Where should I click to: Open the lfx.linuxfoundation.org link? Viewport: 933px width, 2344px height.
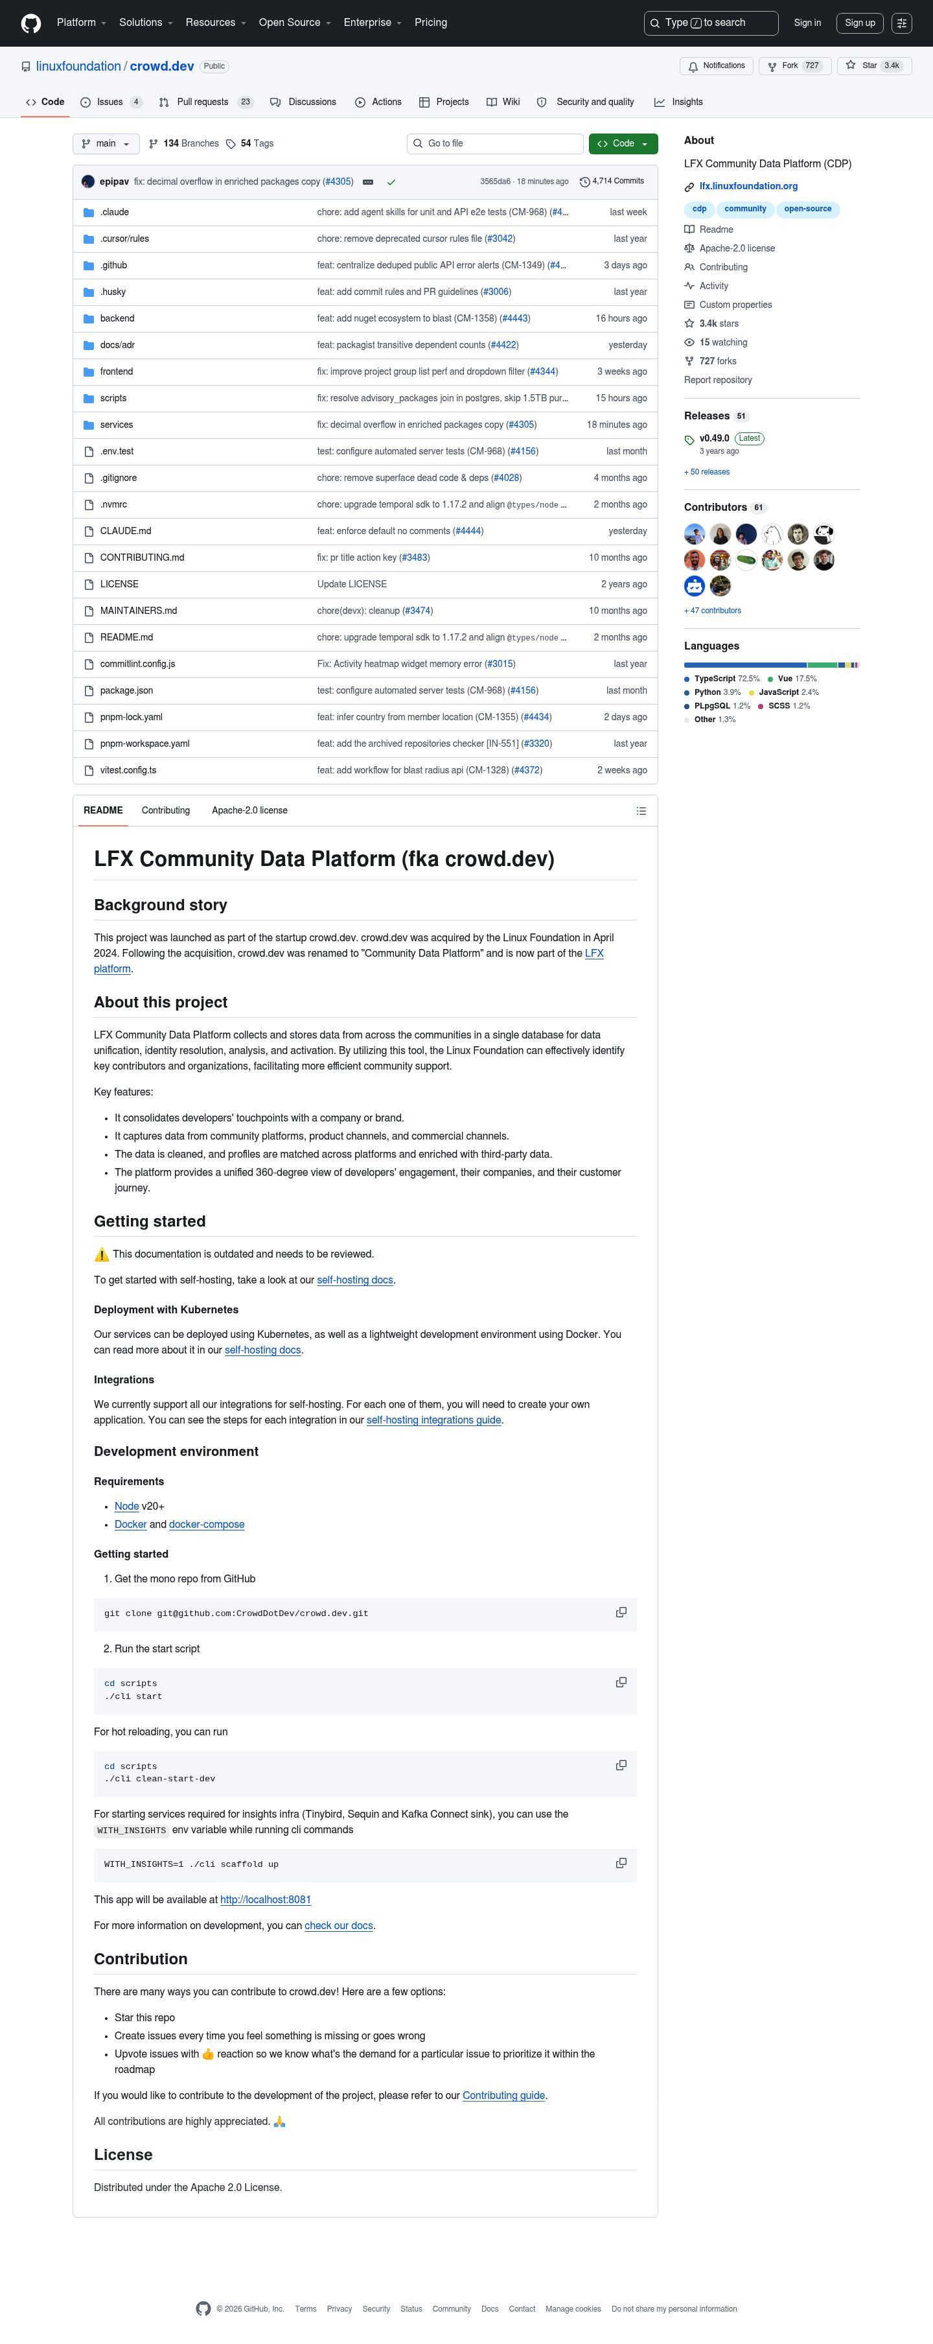pyautogui.click(x=748, y=187)
